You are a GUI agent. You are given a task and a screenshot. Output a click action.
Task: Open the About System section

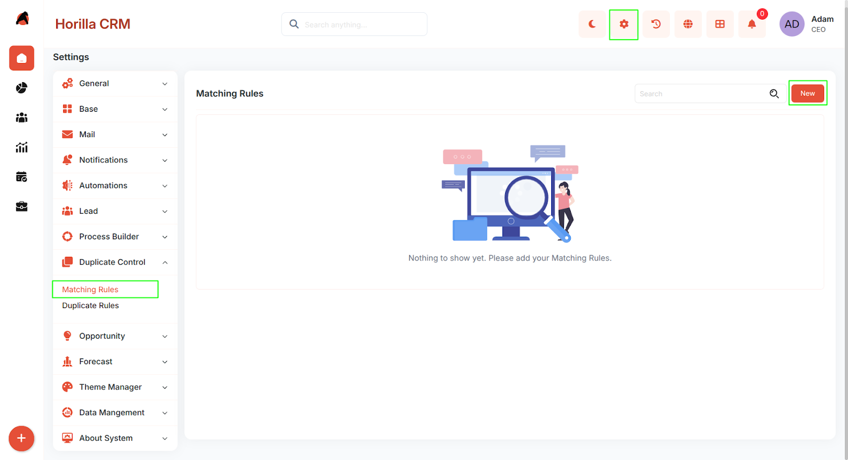115,438
